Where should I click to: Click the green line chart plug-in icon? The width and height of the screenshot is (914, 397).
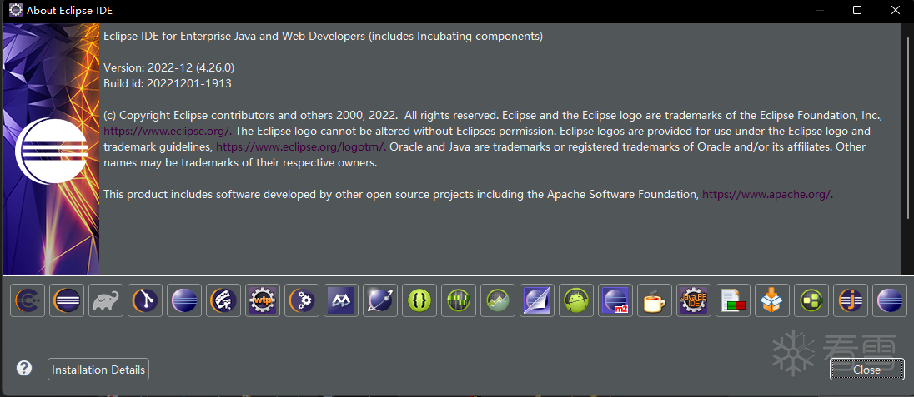[497, 300]
